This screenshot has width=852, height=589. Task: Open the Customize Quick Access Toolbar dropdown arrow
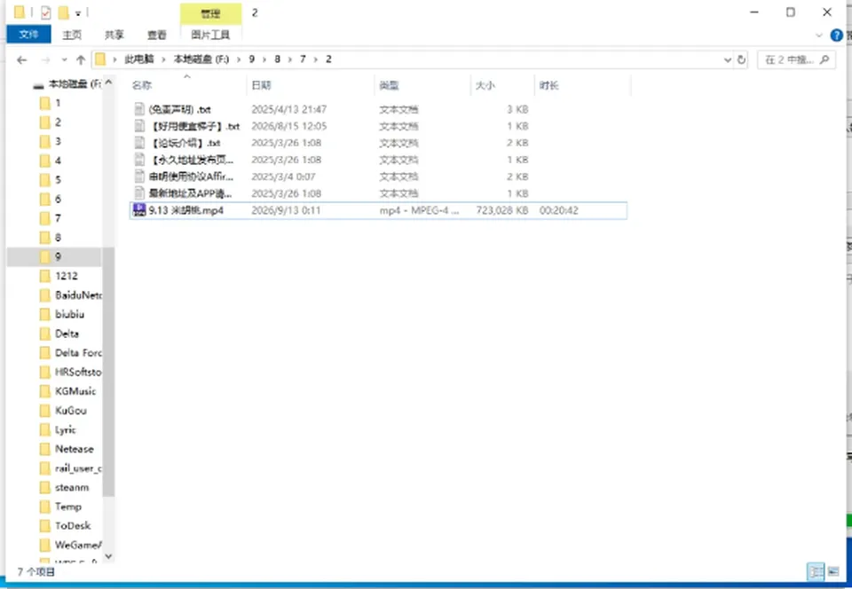coord(78,13)
